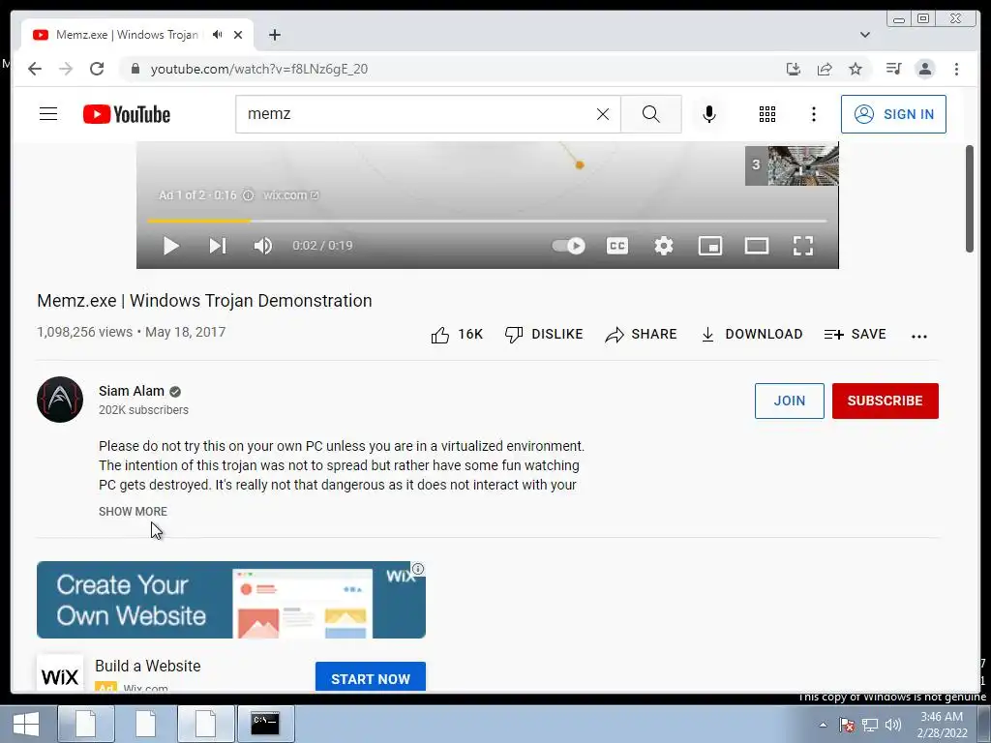Click the address bar URL

259,69
